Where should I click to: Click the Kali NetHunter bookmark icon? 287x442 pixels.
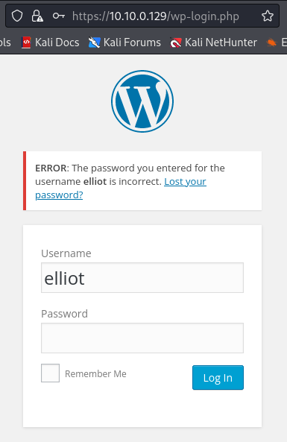175,42
